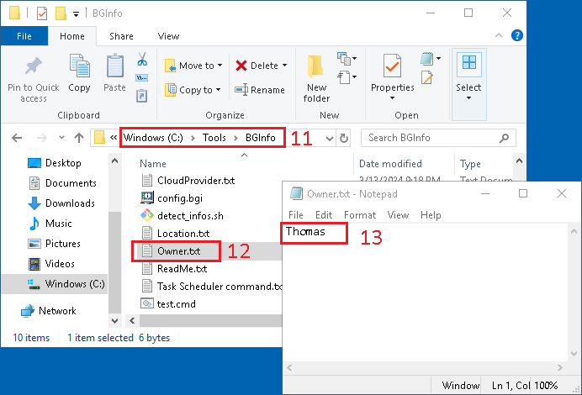
Task: Click the Properties checkmark icon
Action: pyautogui.click(x=392, y=66)
